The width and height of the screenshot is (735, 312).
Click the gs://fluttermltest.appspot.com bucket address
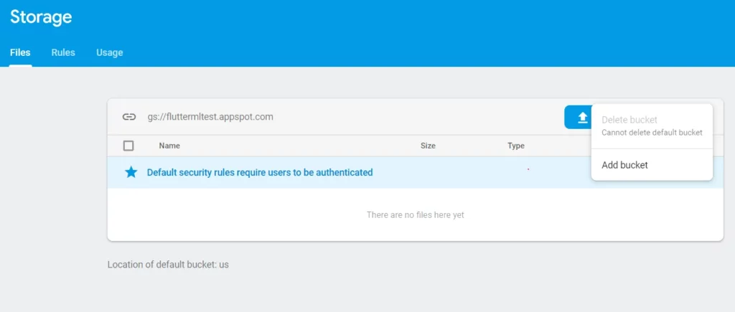pyautogui.click(x=210, y=117)
